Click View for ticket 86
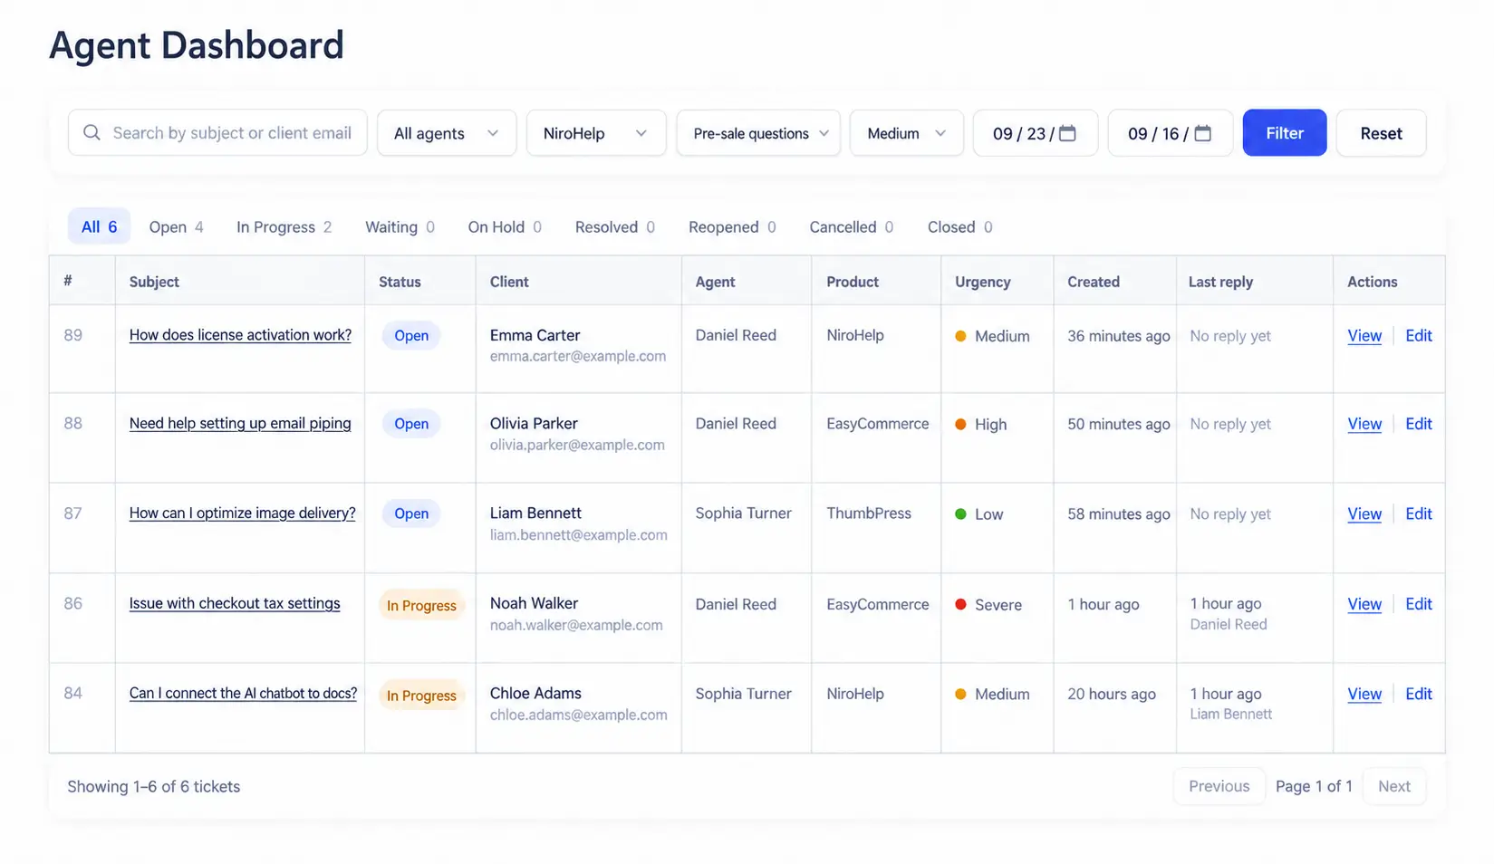This screenshot has height=864, width=1494. 1364,604
